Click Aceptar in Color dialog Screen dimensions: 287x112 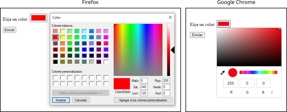[x=61, y=100]
